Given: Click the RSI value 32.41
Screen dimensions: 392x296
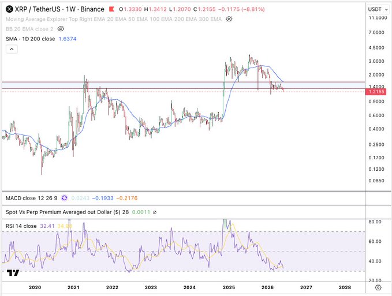Looking at the screenshot, I should pos(47,226).
